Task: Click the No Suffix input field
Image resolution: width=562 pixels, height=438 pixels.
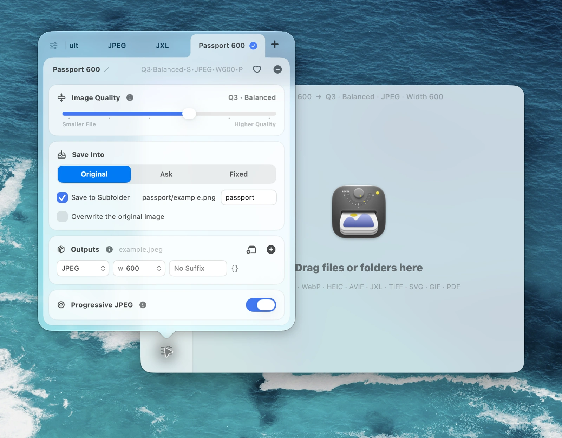Action: [x=198, y=268]
